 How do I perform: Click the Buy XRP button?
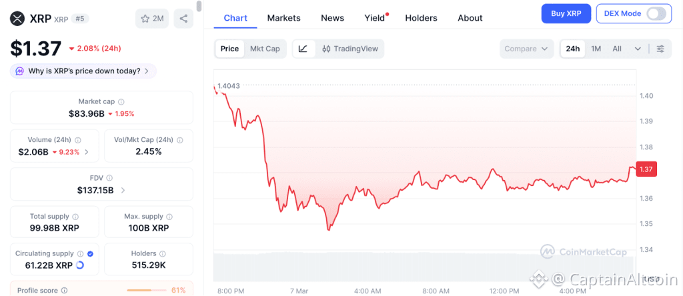pos(566,13)
